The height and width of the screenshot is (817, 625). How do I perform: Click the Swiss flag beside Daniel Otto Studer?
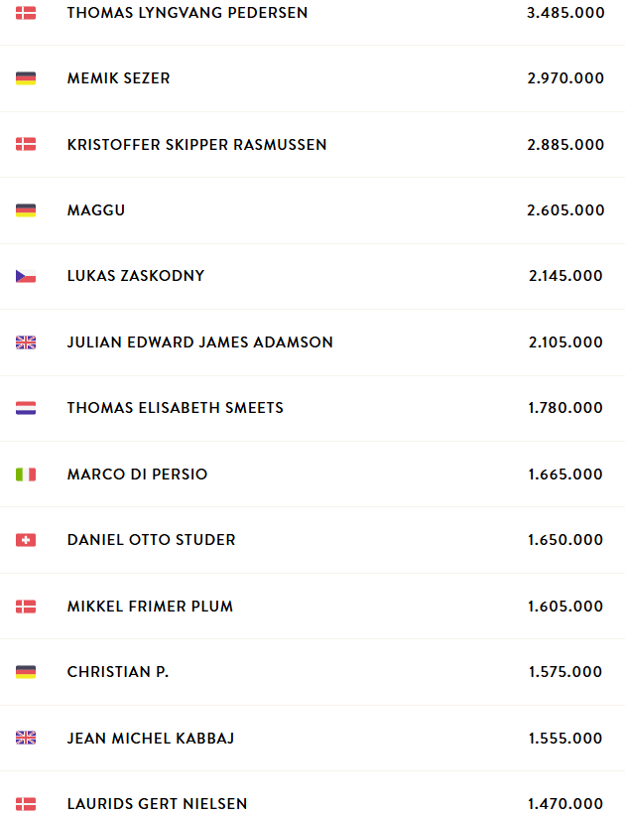tap(26, 540)
